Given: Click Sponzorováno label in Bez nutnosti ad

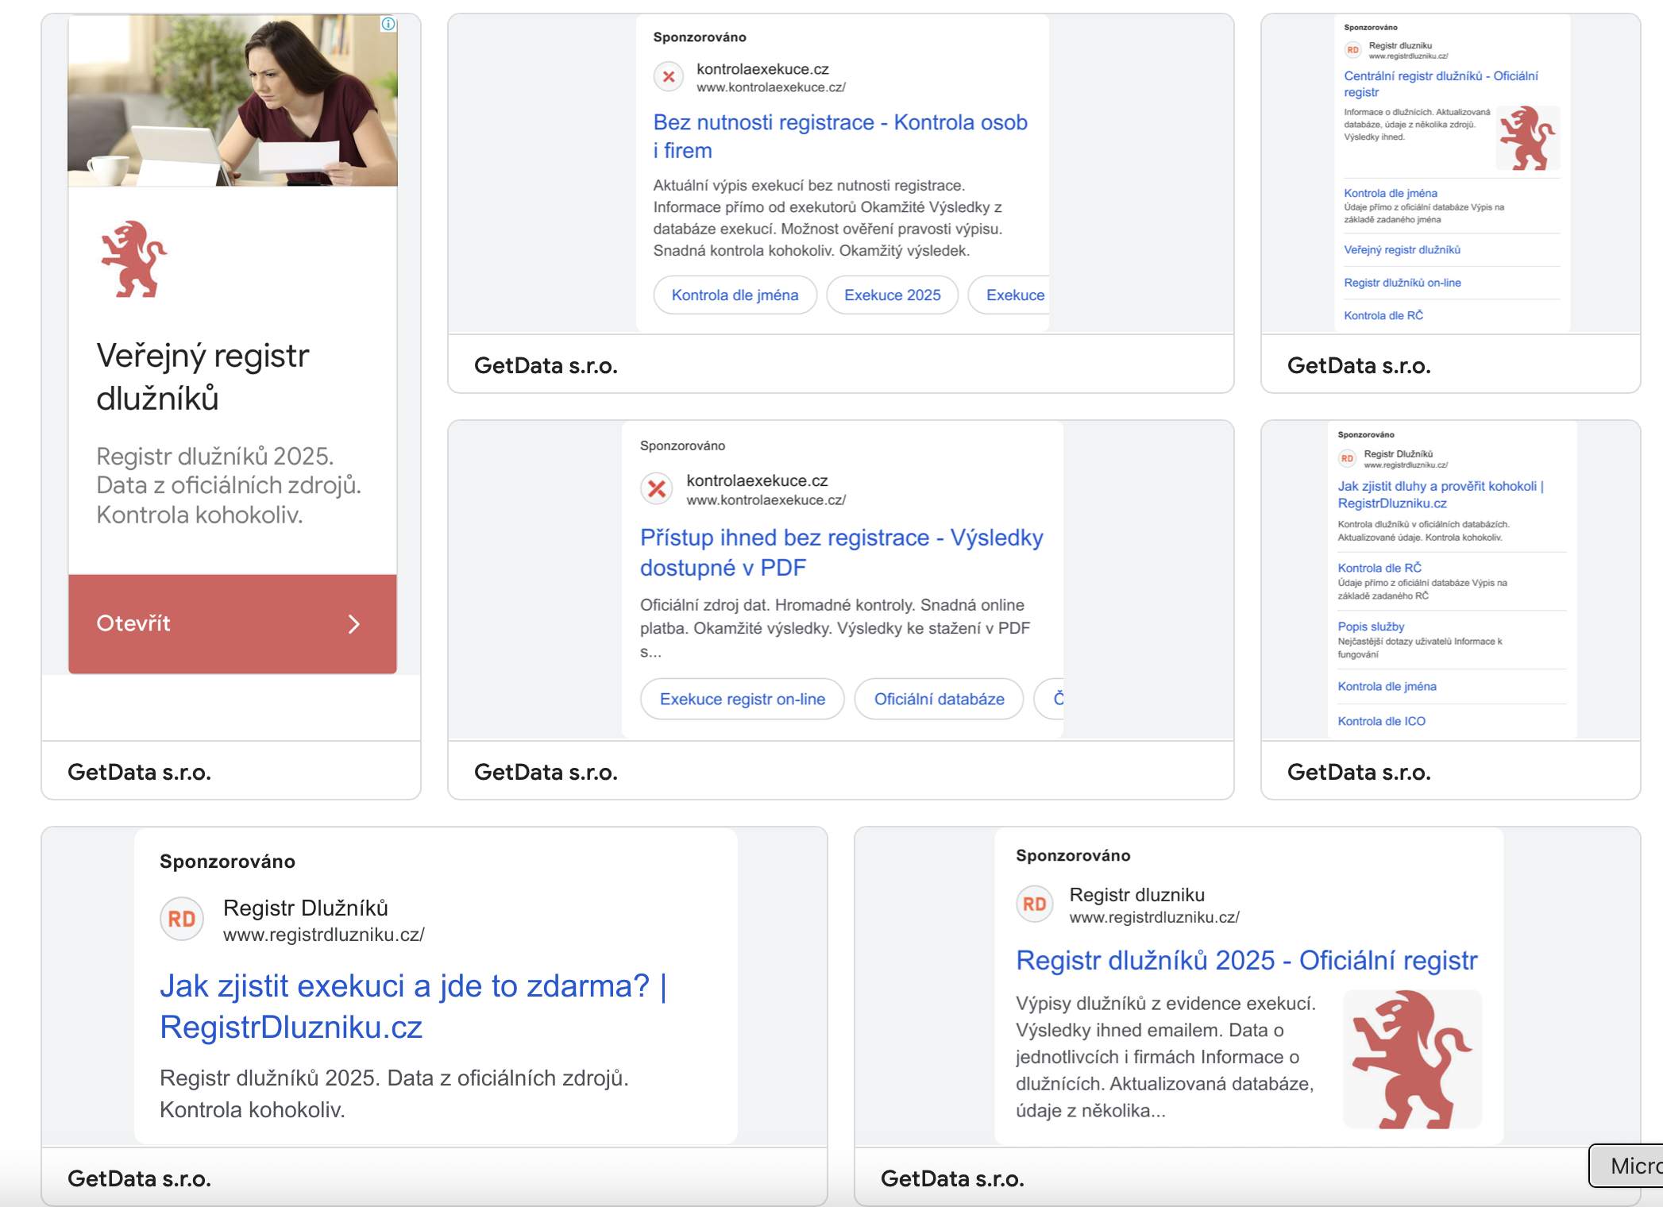Looking at the screenshot, I should (700, 37).
